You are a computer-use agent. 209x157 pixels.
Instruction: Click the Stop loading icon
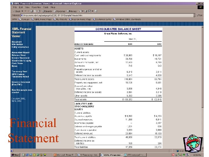[31, 11]
